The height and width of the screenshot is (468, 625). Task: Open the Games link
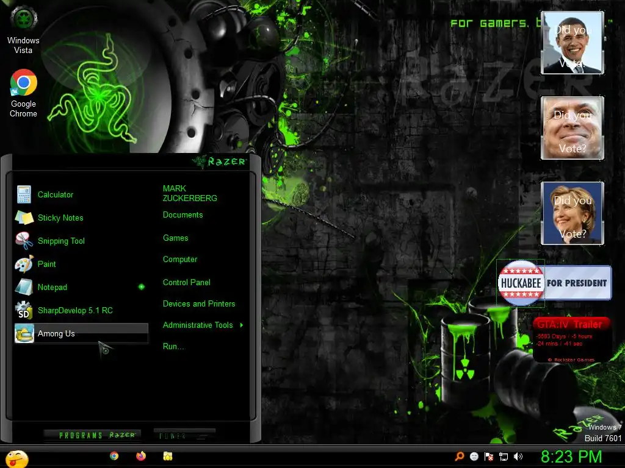coord(175,238)
